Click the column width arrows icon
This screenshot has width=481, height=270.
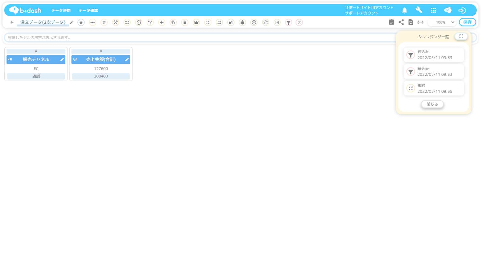click(x=420, y=22)
